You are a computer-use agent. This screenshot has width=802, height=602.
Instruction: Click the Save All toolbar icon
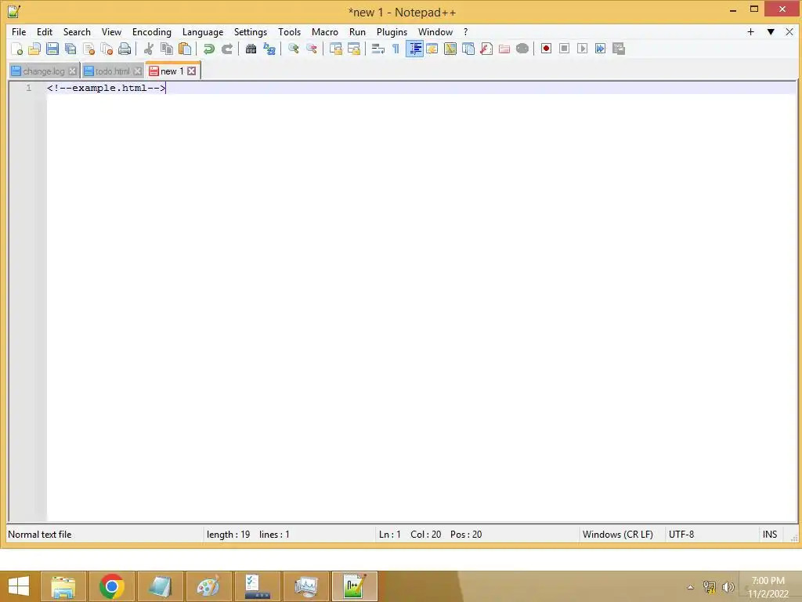(70, 49)
